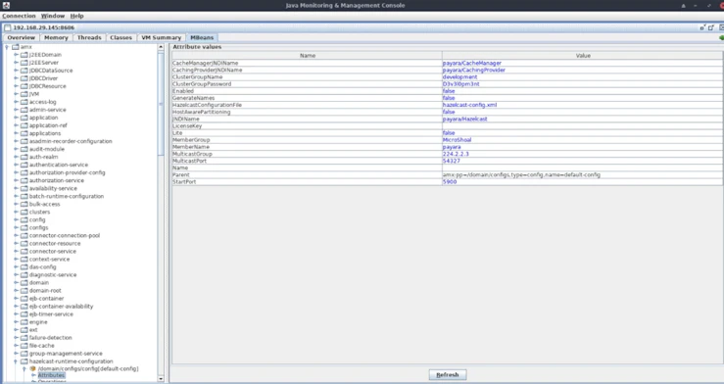
Task: Collapse the amx root node
Action: click(x=7, y=47)
